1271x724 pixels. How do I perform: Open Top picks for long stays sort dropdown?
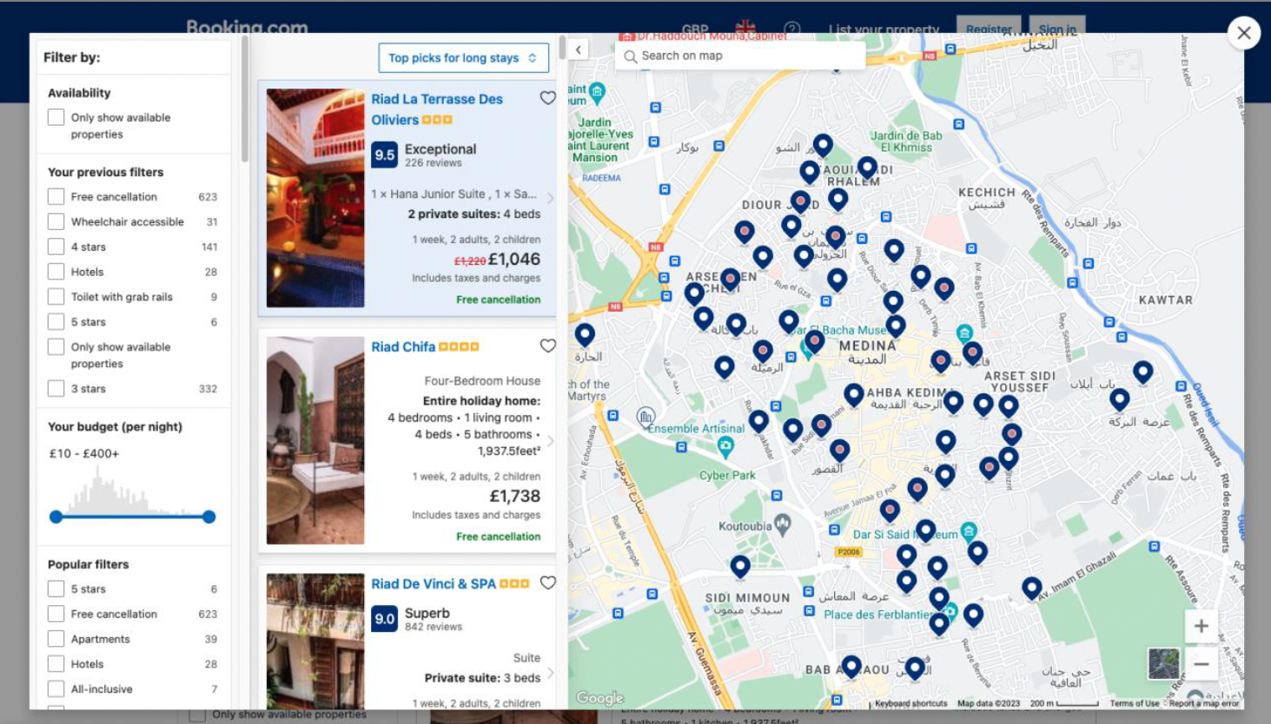pos(463,58)
